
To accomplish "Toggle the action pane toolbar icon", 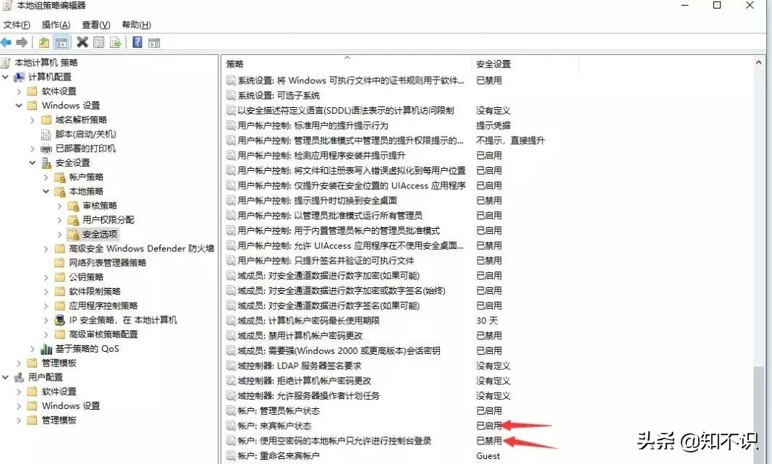I will point(154,42).
